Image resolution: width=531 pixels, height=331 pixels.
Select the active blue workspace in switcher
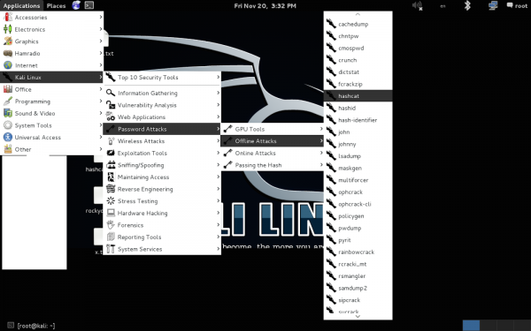[x=471, y=326]
